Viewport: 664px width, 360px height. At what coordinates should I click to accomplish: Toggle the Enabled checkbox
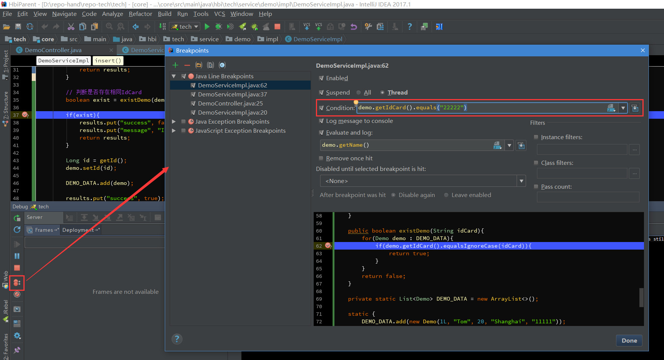321,78
